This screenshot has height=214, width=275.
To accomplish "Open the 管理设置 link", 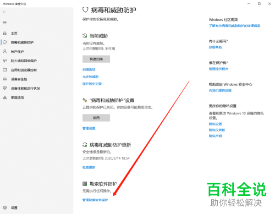I will tap(89, 128).
